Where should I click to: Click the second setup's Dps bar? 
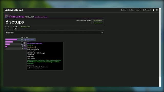(x=9, y=42)
